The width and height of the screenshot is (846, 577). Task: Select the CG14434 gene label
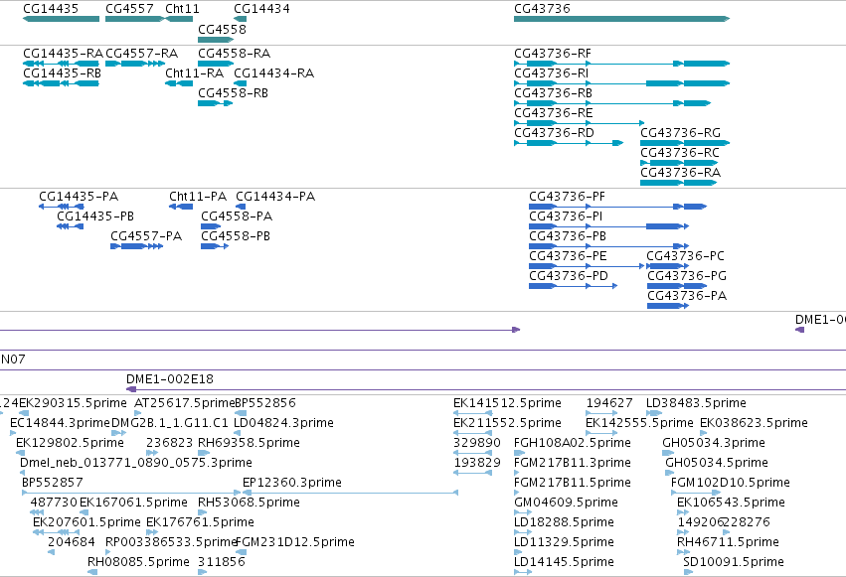point(261,9)
